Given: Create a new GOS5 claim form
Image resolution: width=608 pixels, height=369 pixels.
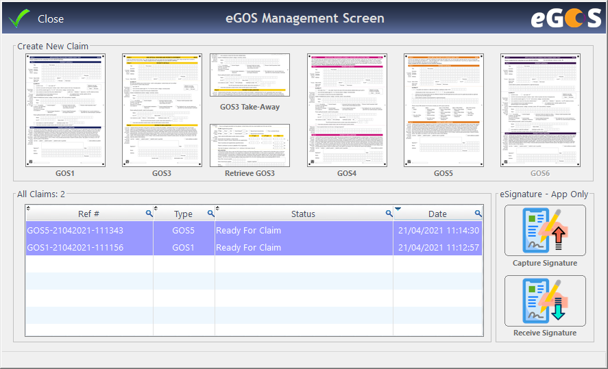Looking at the screenshot, I should coord(443,110).
